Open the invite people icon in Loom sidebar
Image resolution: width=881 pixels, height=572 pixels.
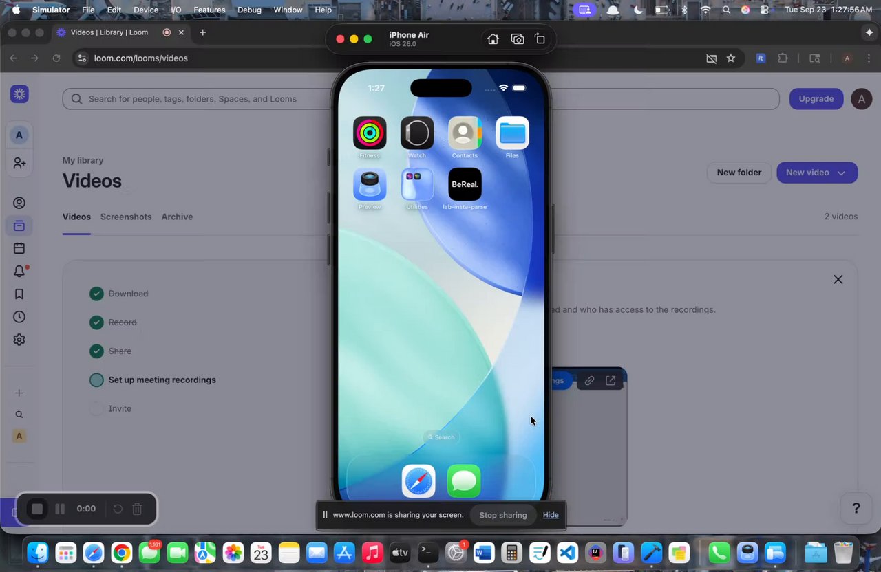pos(19,163)
